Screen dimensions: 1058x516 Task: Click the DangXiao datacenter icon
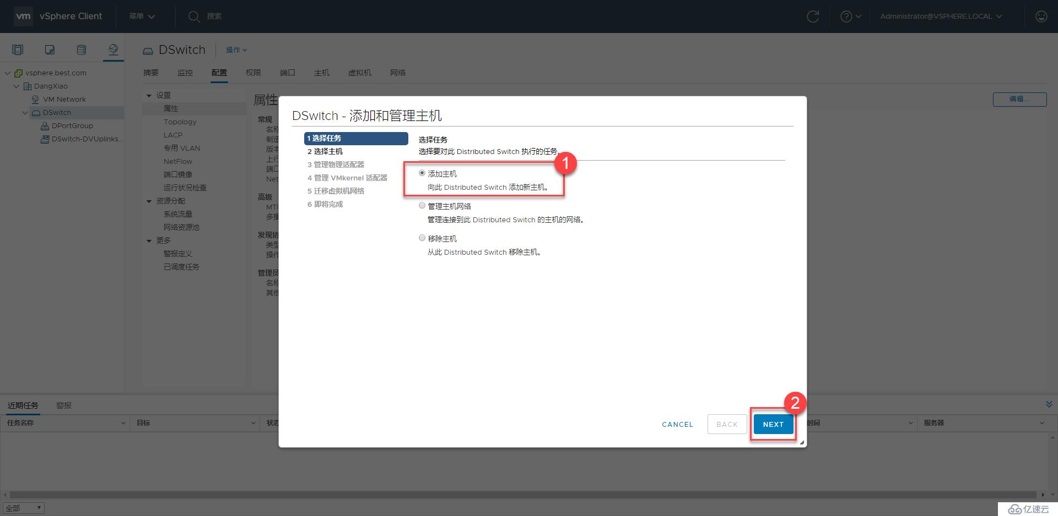point(28,86)
